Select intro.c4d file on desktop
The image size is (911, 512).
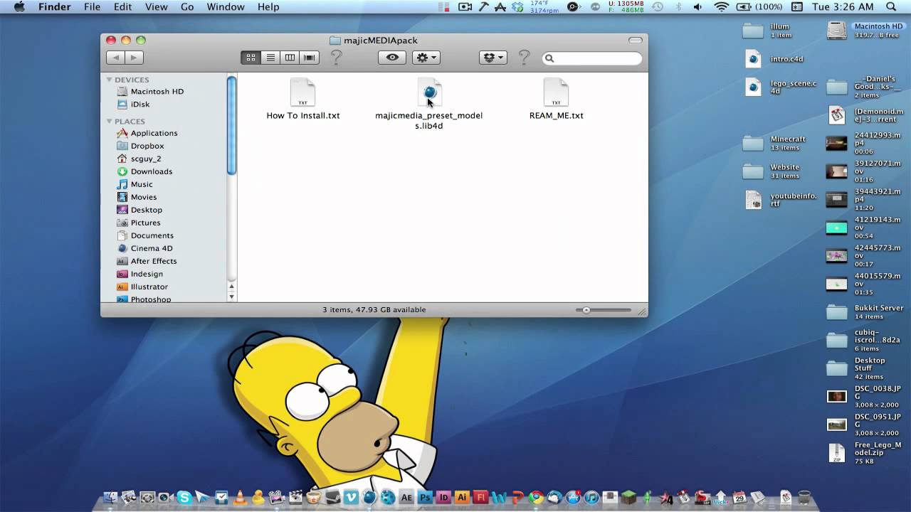(772, 59)
